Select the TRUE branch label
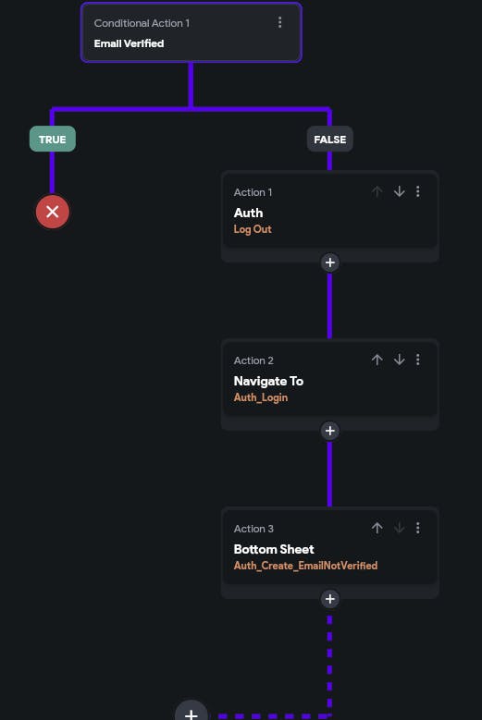Image resolution: width=482 pixels, height=720 pixels. click(x=53, y=140)
